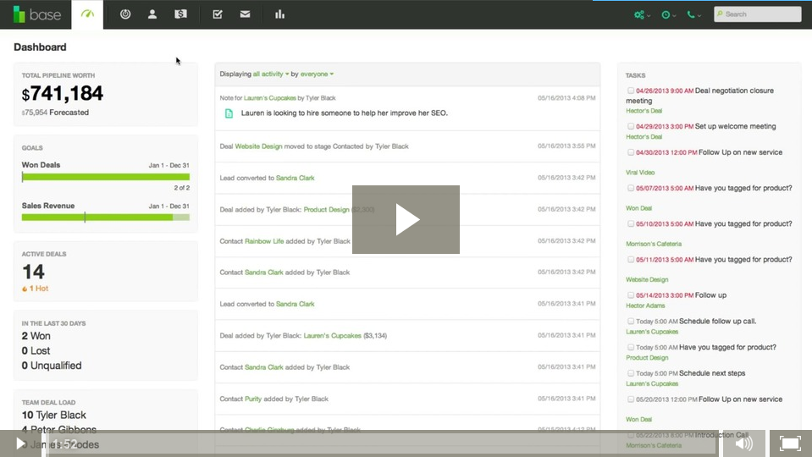Open Website Design link in the Tasks panel
The width and height of the screenshot is (812, 457).
(x=647, y=279)
